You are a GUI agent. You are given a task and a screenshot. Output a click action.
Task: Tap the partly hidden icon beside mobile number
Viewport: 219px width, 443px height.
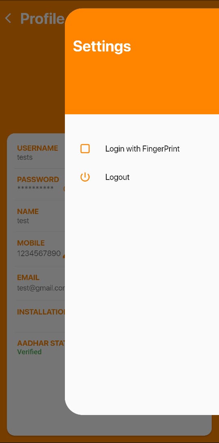click(x=64, y=255)
